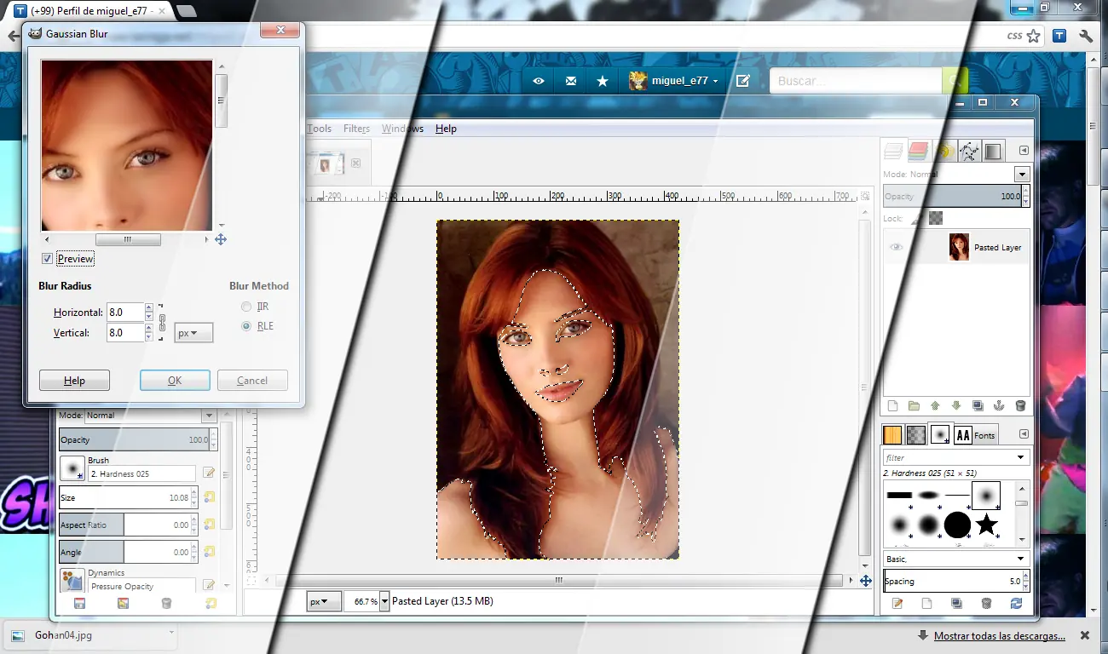
Task: Hide the Pasted Layer with the eye icon
Action: (896, 247)
